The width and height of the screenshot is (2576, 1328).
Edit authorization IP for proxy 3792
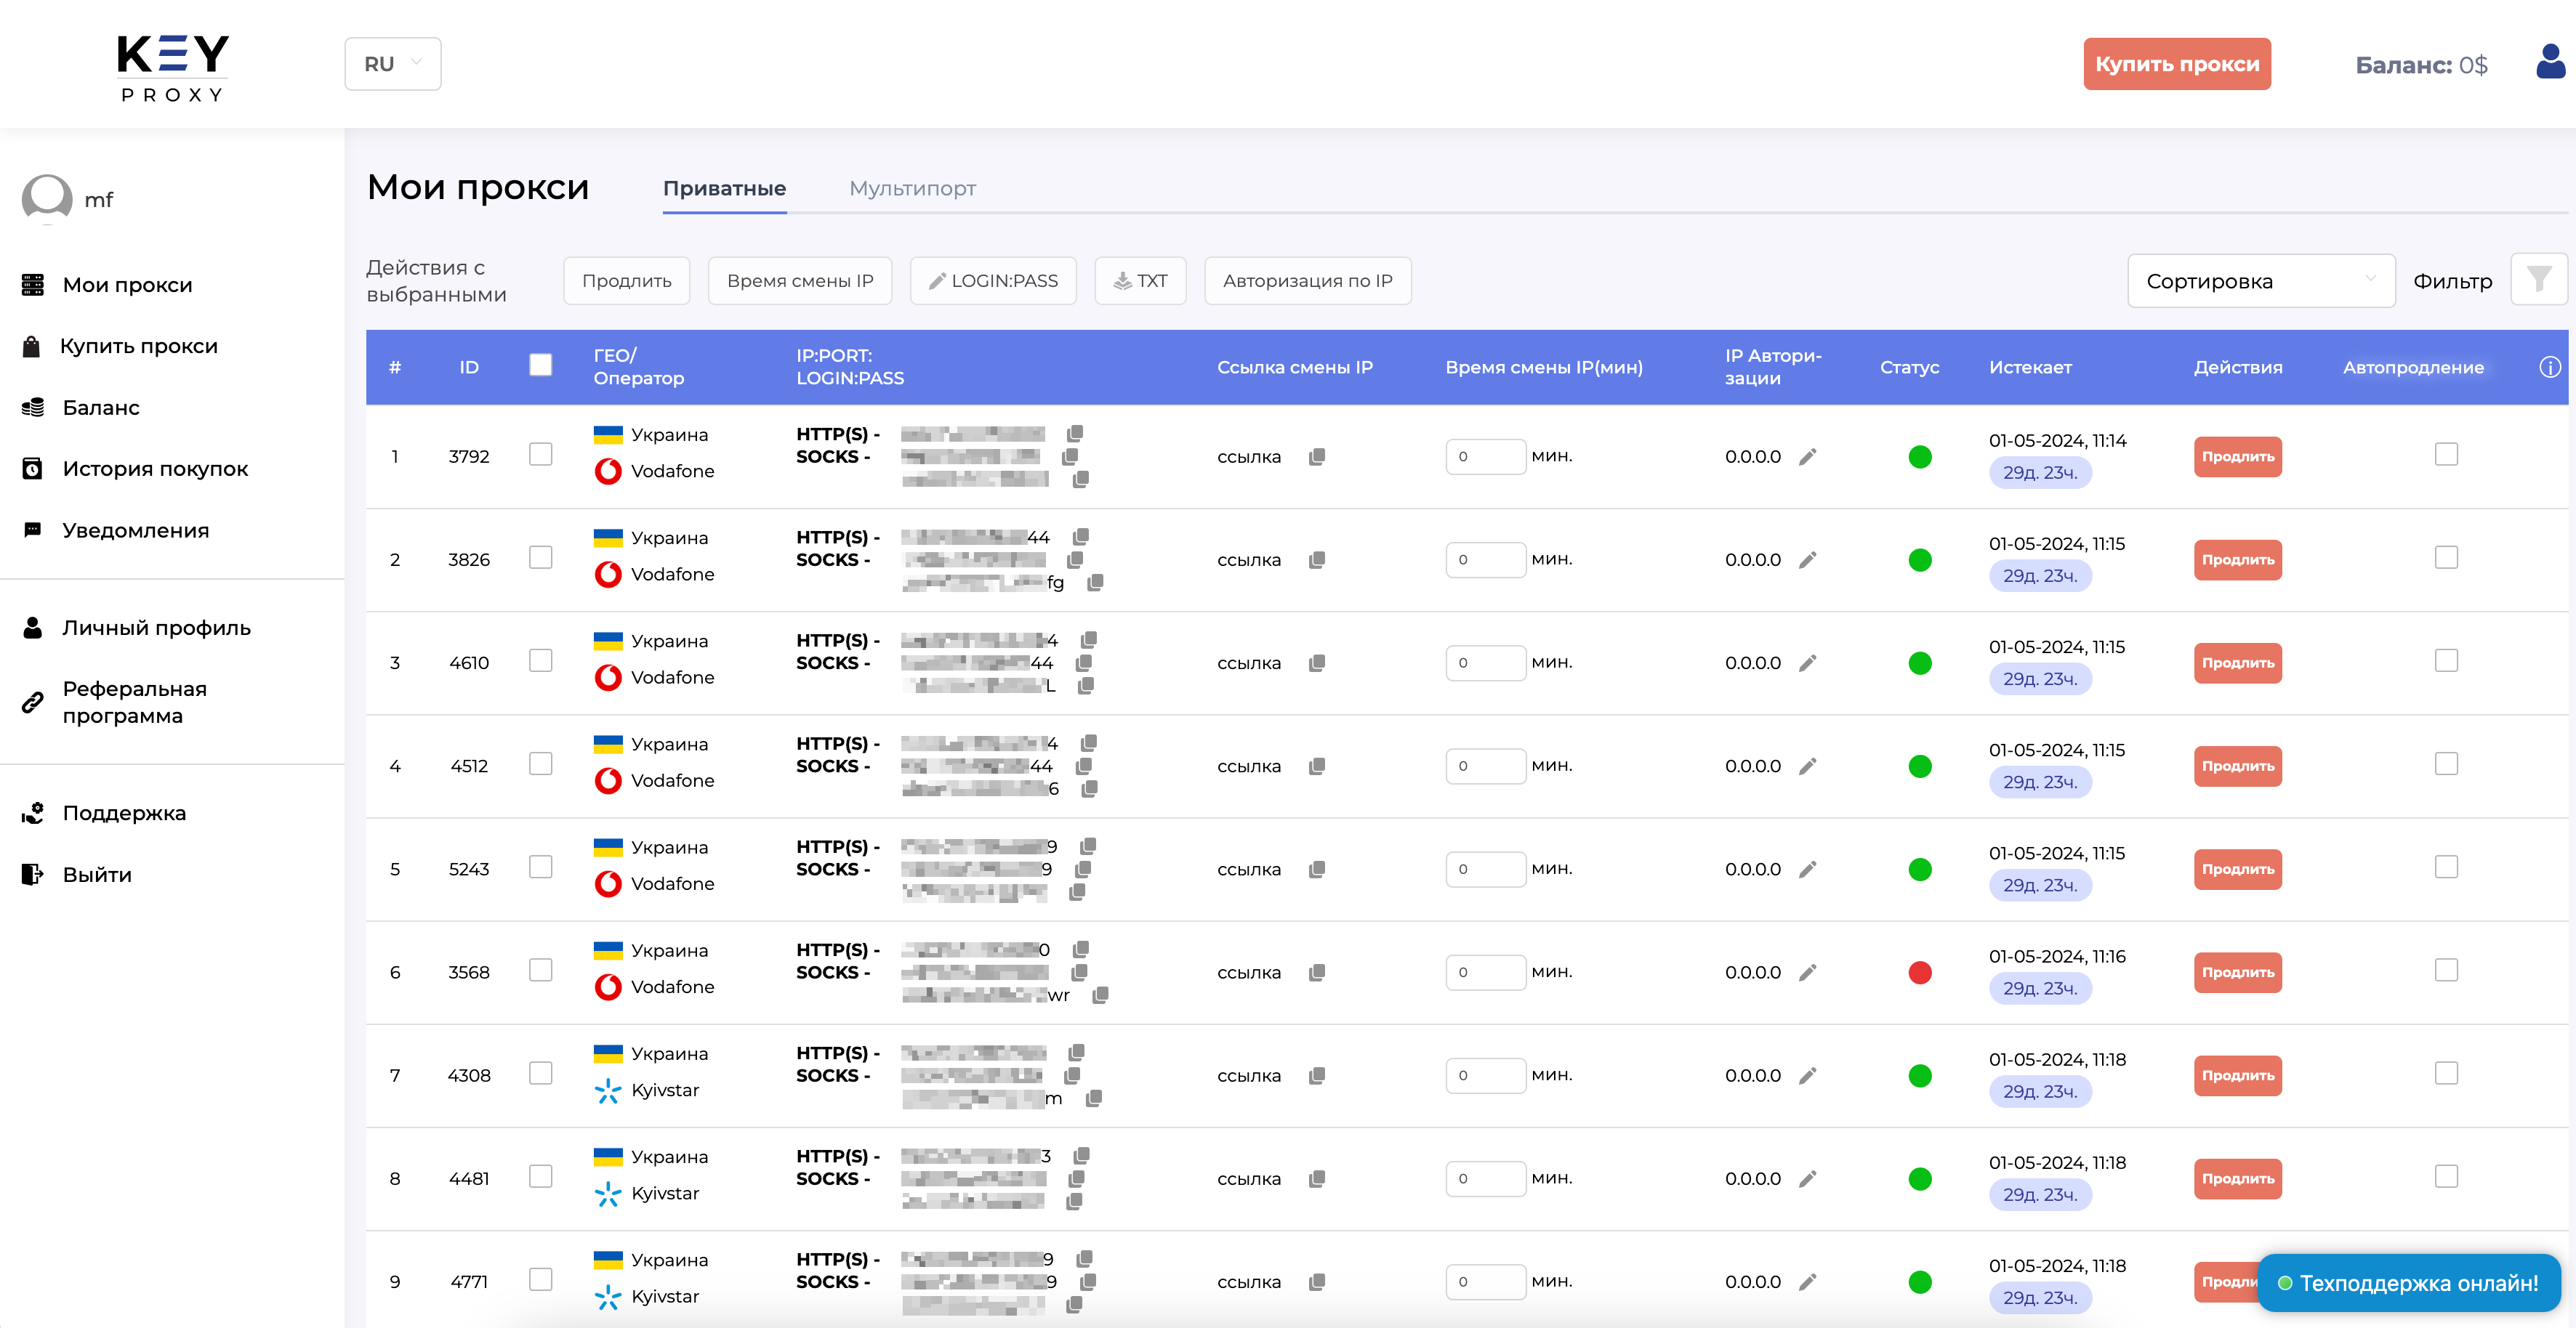[1807, 457]
